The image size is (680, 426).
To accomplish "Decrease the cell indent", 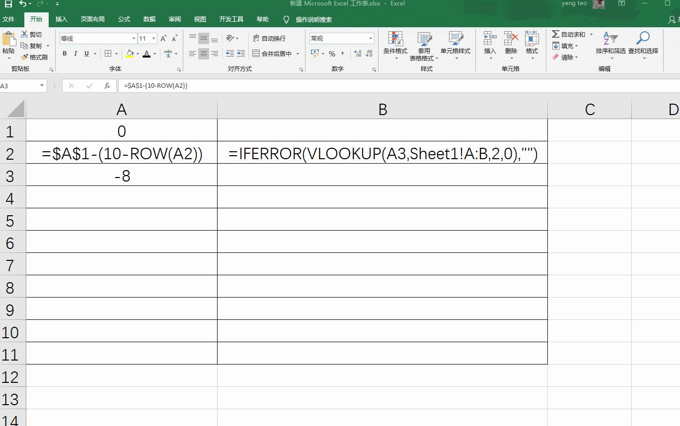I will point(230,54).
